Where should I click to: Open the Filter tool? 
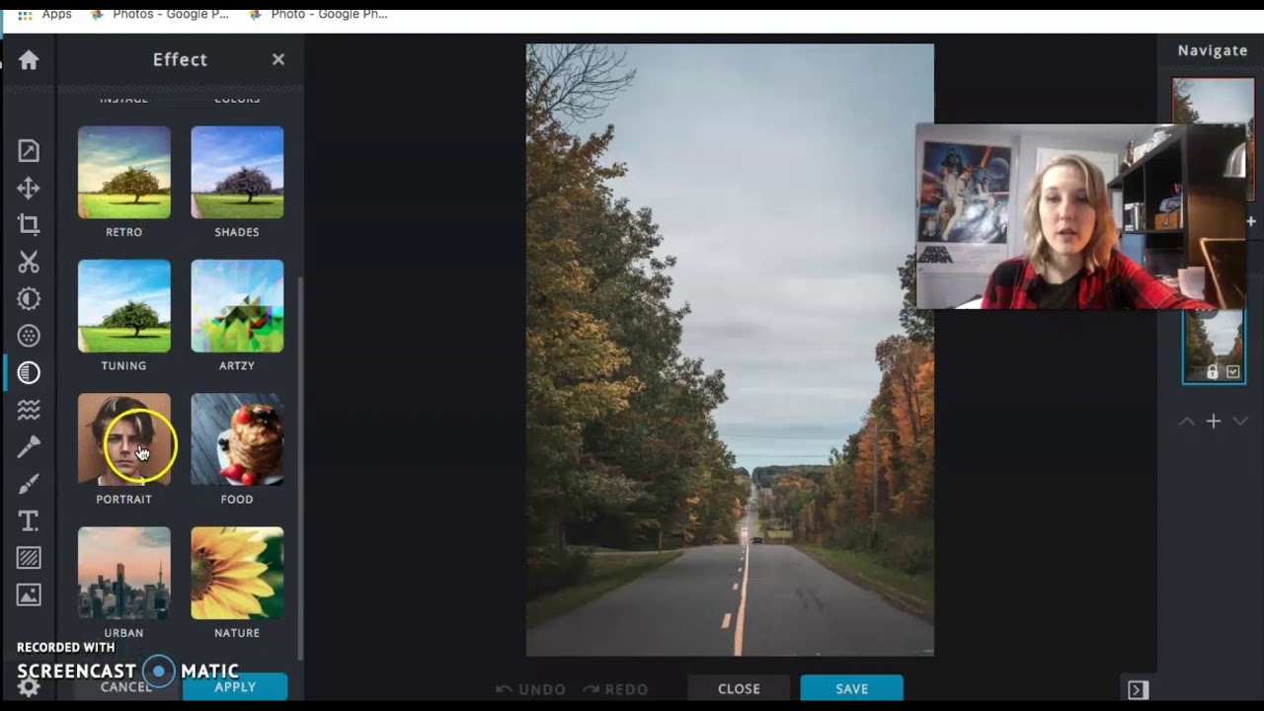coord(29,336)
